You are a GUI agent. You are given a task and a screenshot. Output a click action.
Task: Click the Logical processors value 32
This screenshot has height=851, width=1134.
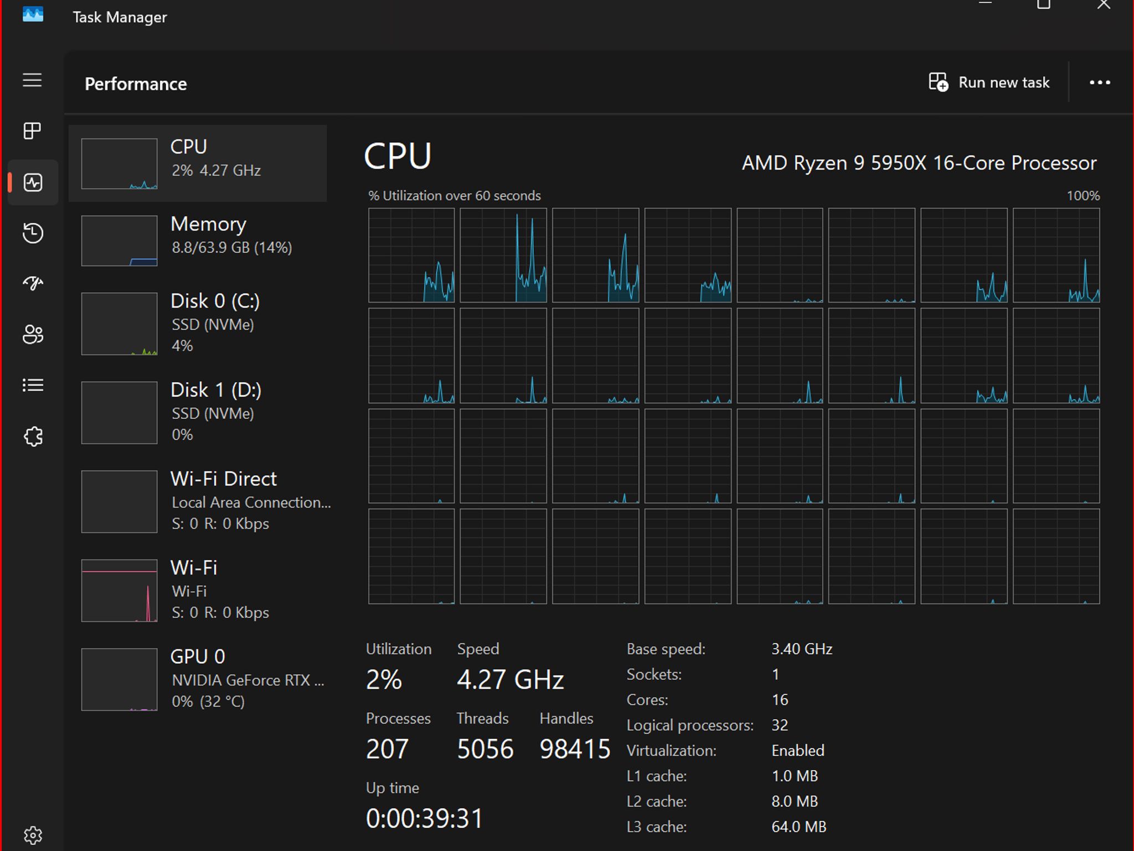780,725
